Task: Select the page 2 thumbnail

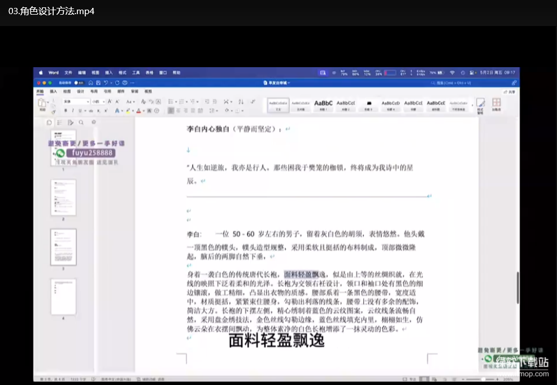Action: tap(63, 197)
